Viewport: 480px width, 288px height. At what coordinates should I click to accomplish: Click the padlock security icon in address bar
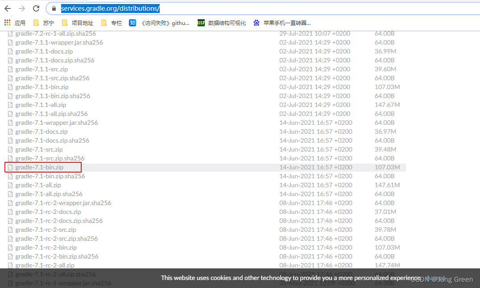point(54,8)
